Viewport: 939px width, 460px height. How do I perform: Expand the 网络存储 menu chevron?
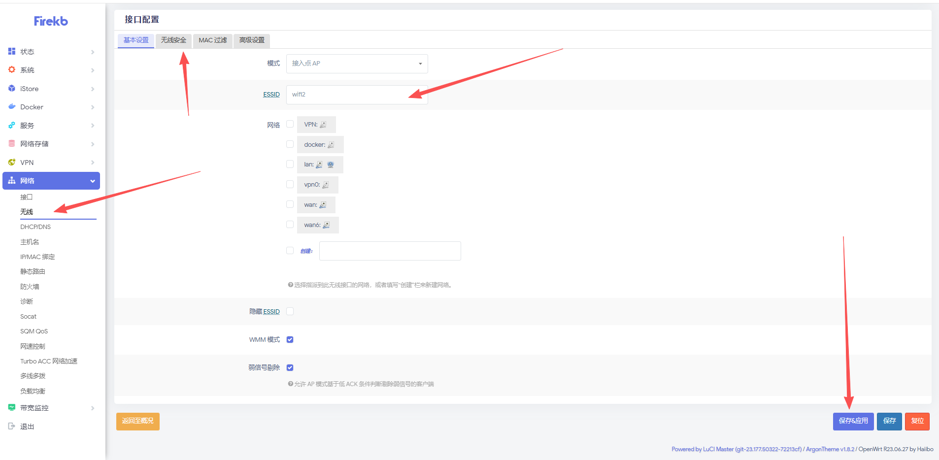pyautogui.click(x=93, y=144)
